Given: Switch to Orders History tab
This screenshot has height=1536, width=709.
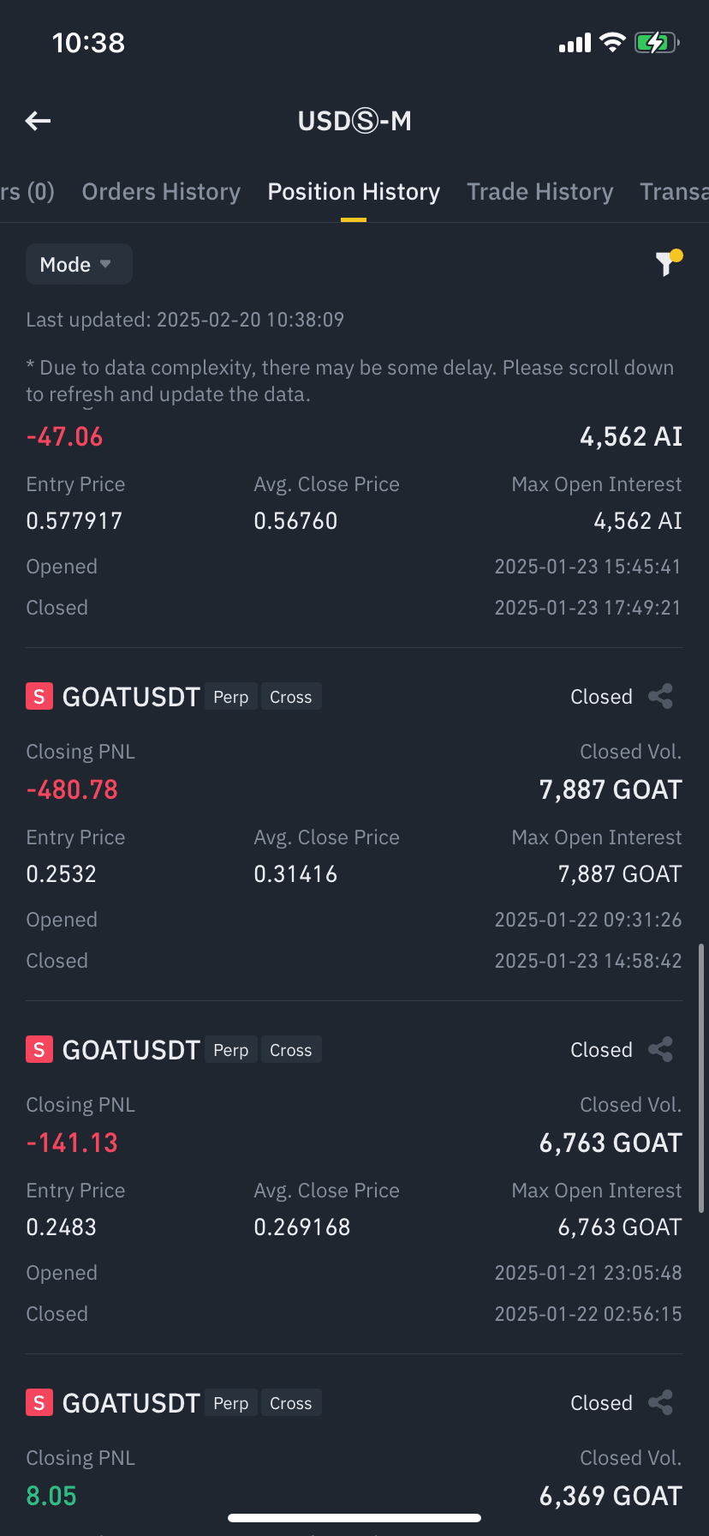Looking at the screenshot, I should click(x=161, y=191).
